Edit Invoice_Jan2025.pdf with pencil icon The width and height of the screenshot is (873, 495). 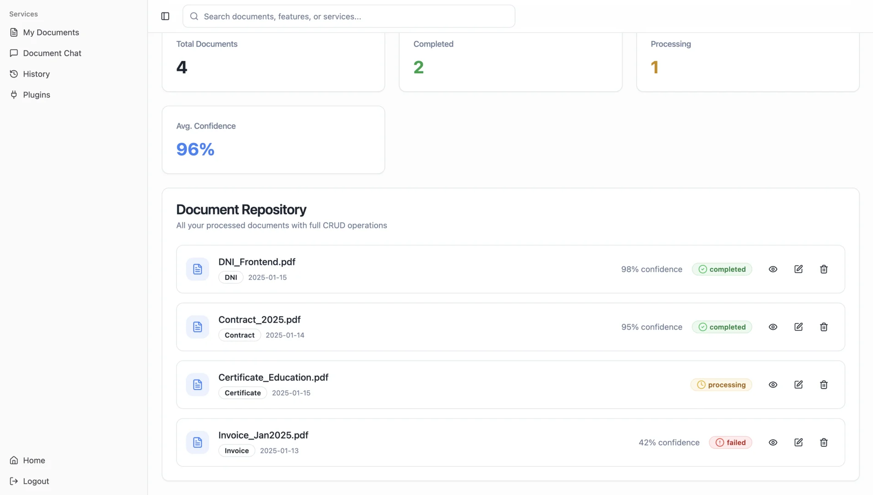tap(798, 442)
